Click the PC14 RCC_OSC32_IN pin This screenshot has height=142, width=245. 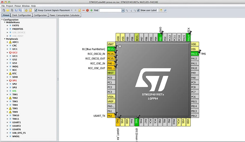coord(111,54)
